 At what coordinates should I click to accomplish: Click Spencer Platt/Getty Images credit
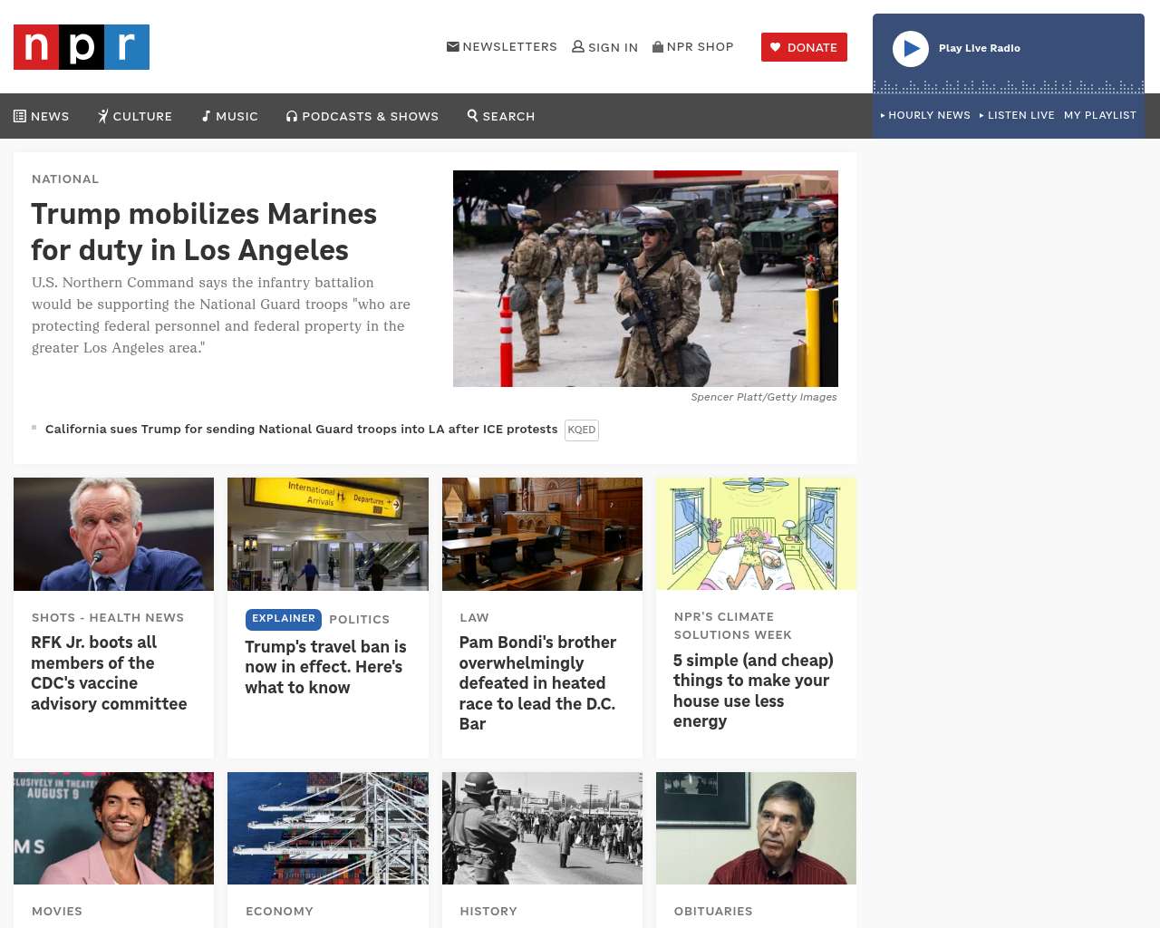coord(764,397)
